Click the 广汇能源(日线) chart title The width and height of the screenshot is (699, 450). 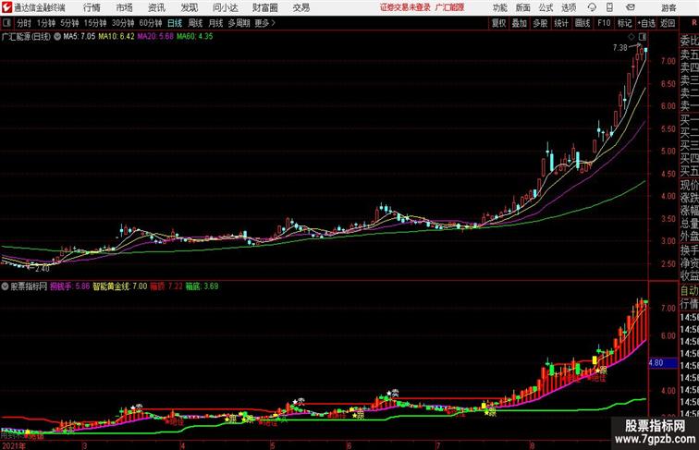click(26, 37)
